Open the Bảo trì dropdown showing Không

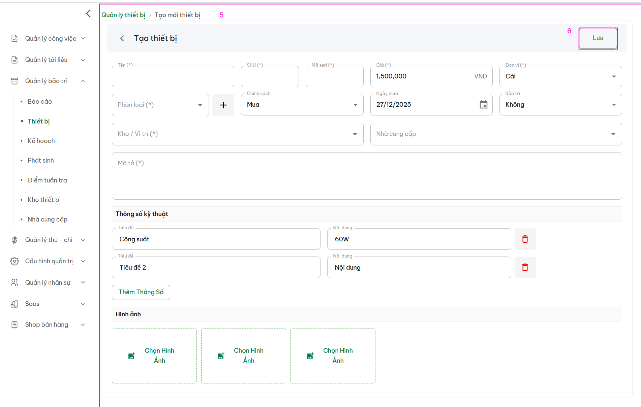(560, 105)
